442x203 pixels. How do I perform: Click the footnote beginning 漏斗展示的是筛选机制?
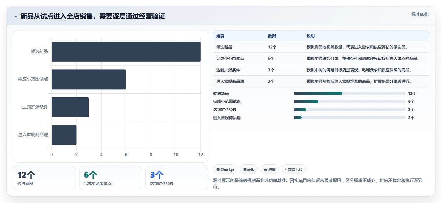pyautogui.click(x=318, y=184)
